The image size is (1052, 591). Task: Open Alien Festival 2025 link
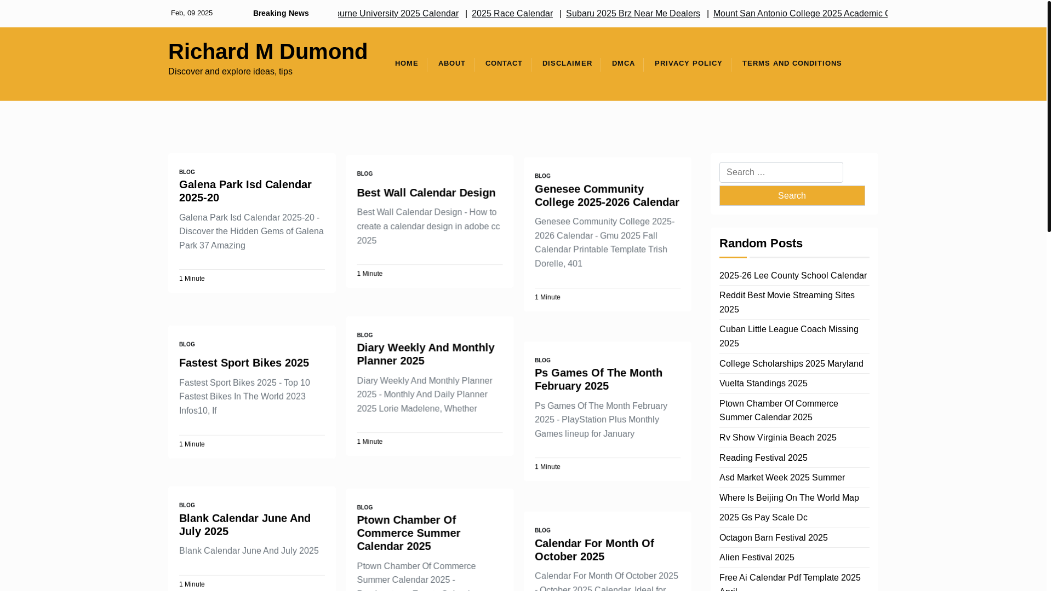[x=757, y=558]
